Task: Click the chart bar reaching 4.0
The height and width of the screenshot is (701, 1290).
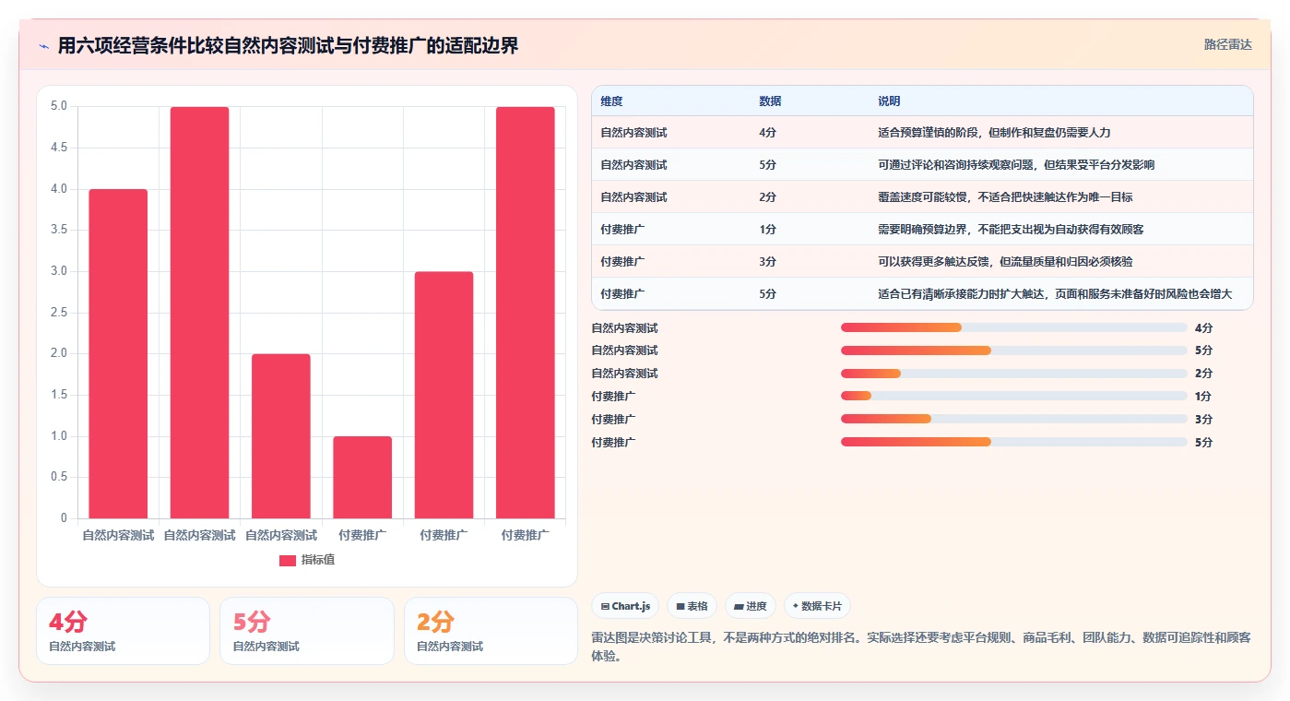Action: click(x=118, y=353)
